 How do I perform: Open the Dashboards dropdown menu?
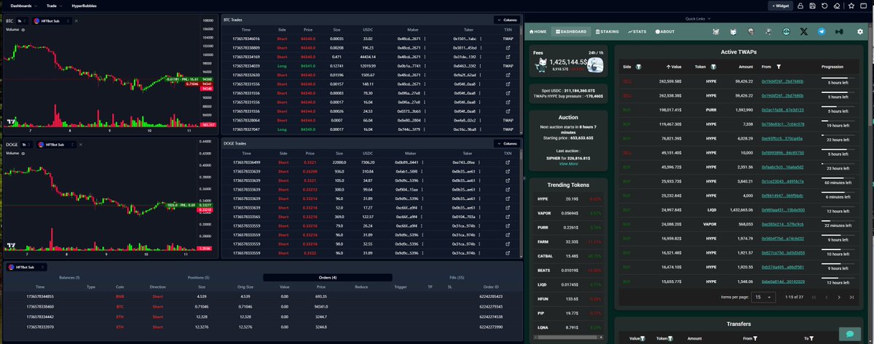tap(23, 5)
